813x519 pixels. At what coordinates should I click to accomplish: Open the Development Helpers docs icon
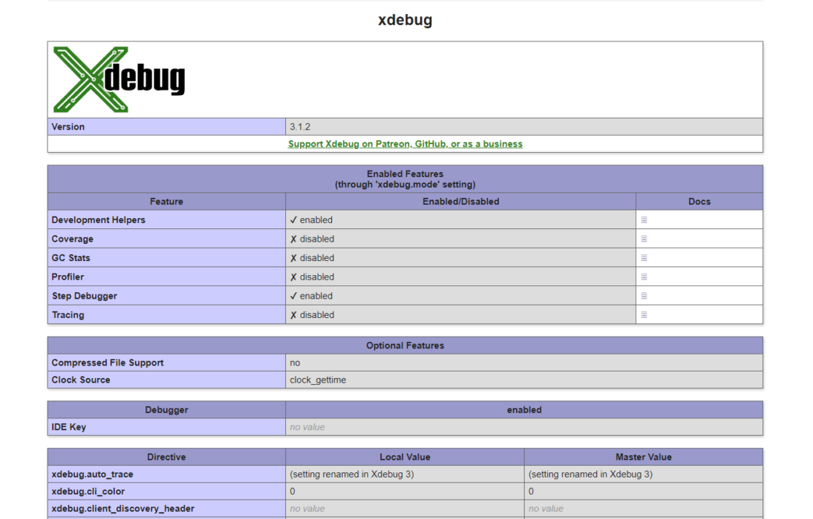[644, 219]
